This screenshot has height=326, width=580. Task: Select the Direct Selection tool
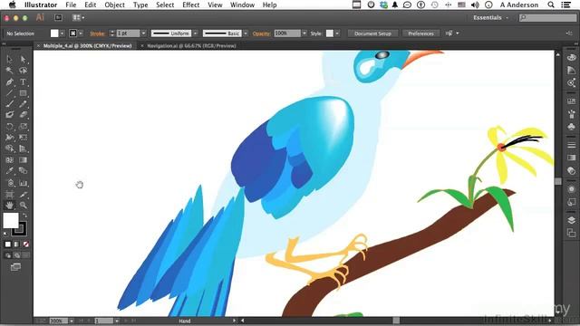pos(23,59)
